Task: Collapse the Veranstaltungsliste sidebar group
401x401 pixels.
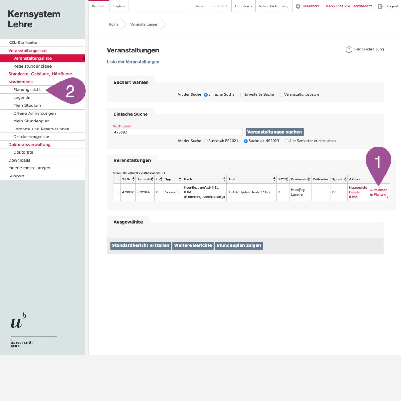Action: pyautogui.click(x=27, y=51)
